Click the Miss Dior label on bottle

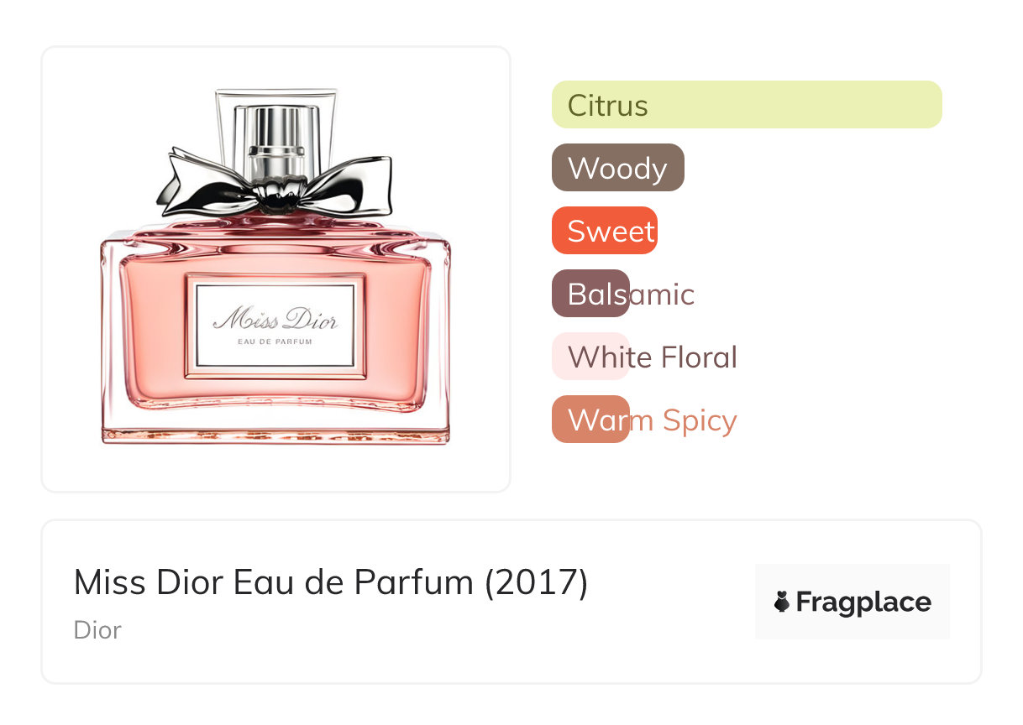275,326
